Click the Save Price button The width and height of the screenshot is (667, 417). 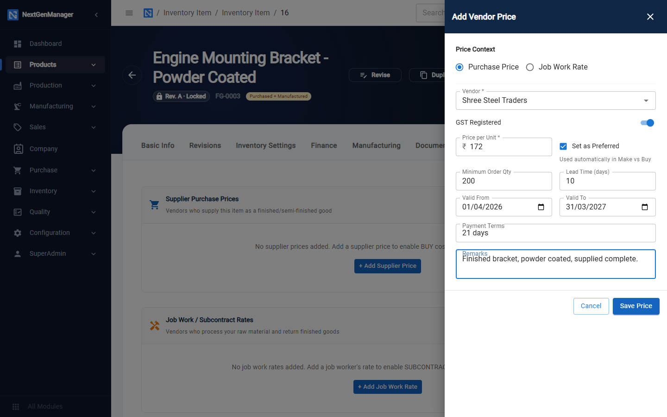(636, 306)
